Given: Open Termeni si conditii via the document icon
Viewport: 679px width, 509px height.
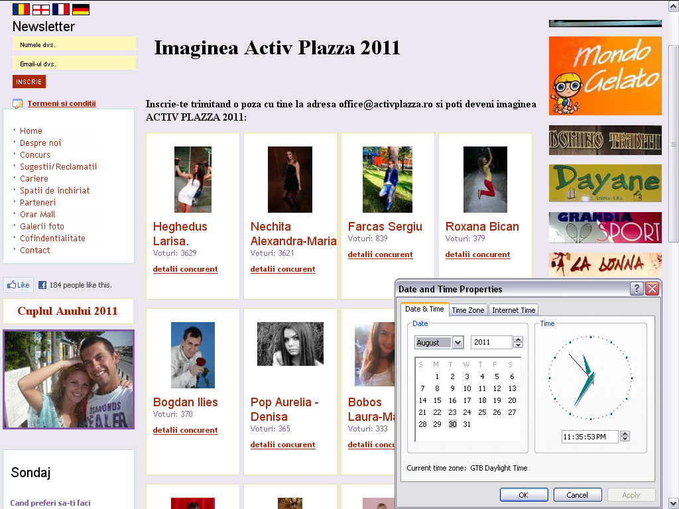Looking at the screenshot, I should [x=17, y=103].
